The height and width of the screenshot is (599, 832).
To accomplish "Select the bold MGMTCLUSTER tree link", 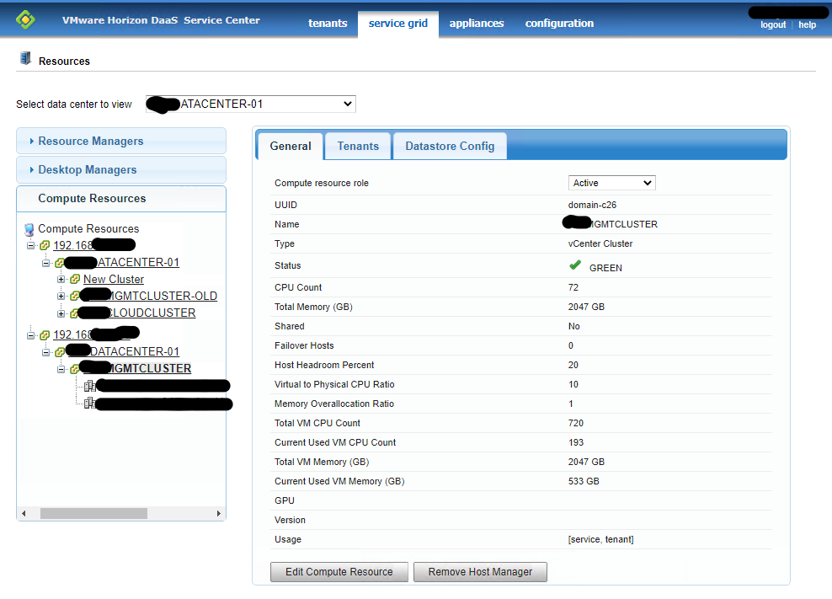I will tap(150, 368).
